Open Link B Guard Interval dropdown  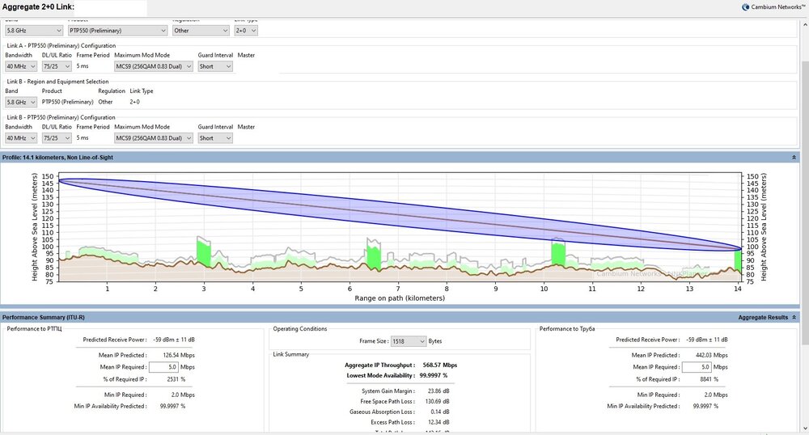[x=214, y=138]
